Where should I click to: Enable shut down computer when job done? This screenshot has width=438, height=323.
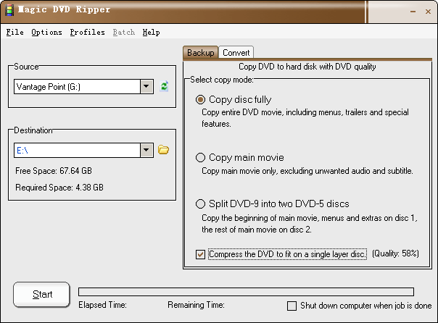pos(292,306)
